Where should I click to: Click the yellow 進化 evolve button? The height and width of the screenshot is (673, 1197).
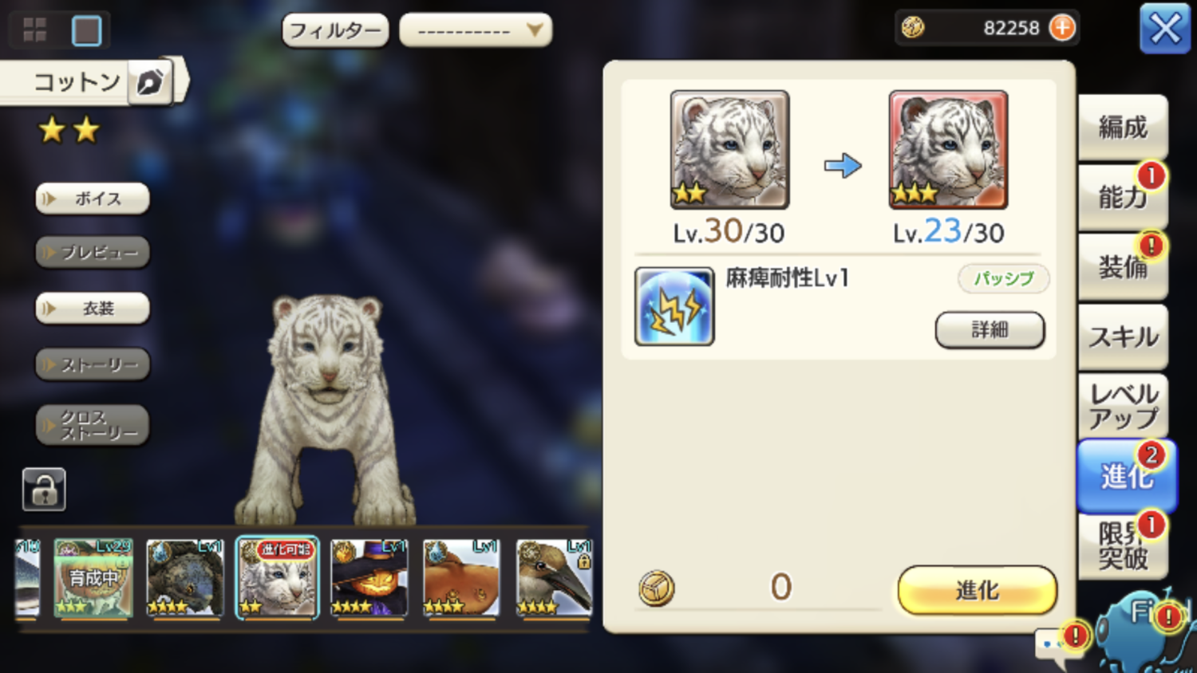pyautogui.click(x=977, y=590)
